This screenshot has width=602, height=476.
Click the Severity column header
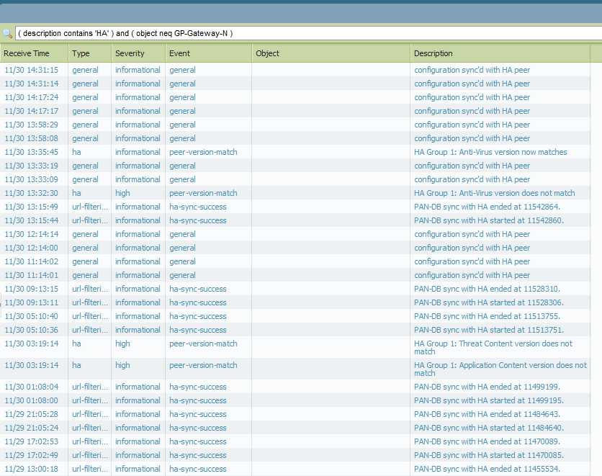tap(130, 53)
